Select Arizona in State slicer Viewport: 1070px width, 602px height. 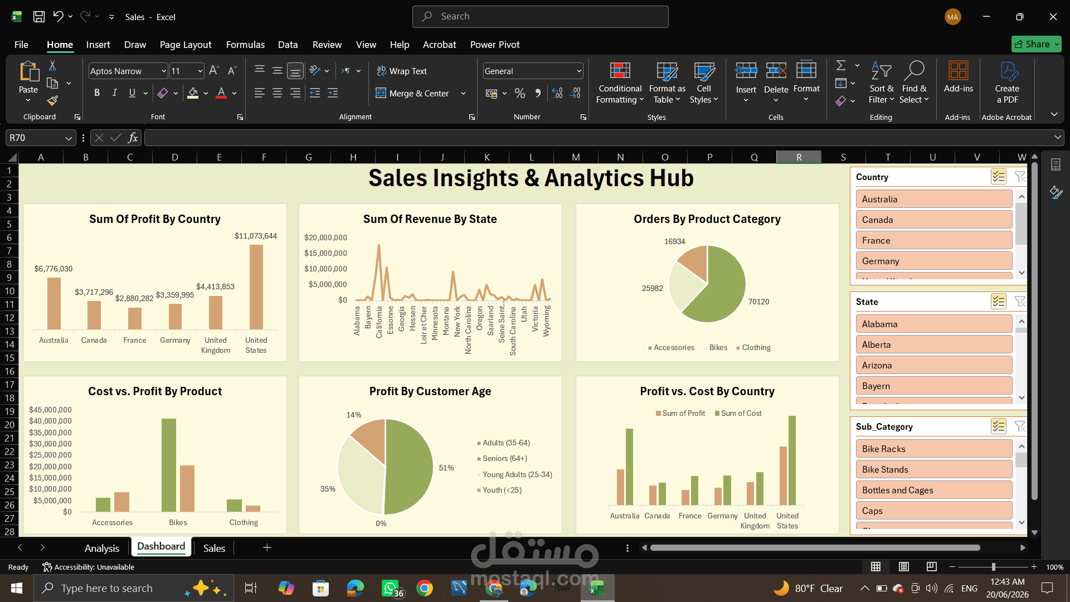click(934, 365)
